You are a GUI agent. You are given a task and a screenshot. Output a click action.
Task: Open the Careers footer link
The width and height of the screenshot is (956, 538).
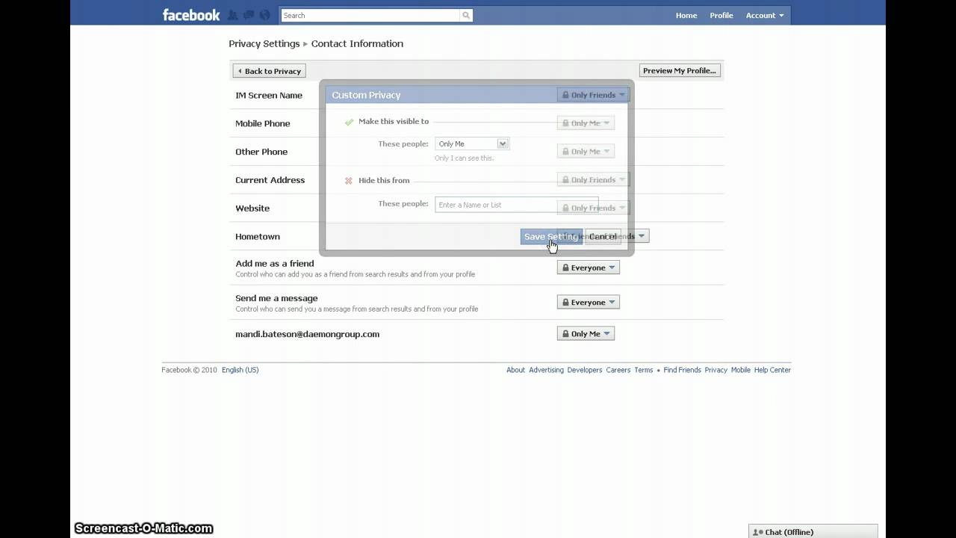click(x=618, y=370)
